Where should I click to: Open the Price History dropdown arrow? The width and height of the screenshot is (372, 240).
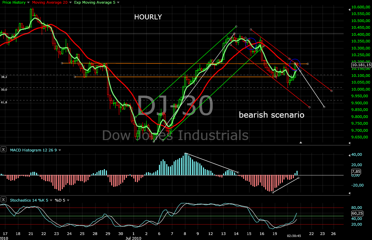coord(28,3)
